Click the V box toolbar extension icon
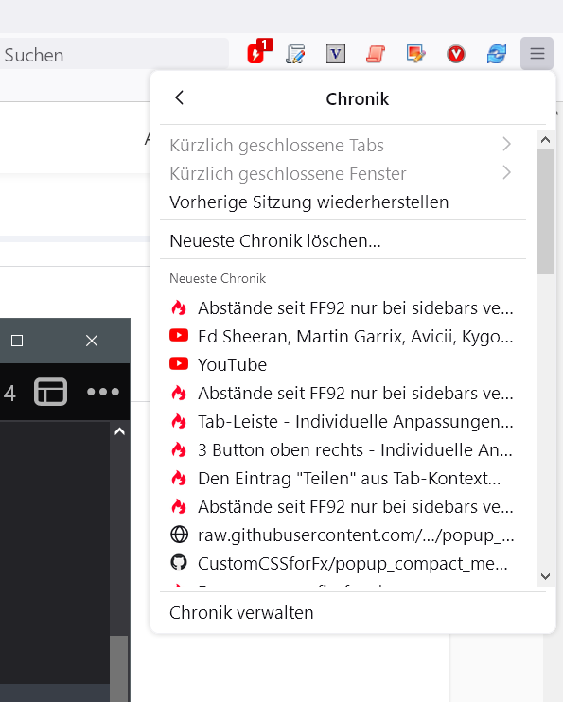The image size is (563, 702). click(336, 54)
